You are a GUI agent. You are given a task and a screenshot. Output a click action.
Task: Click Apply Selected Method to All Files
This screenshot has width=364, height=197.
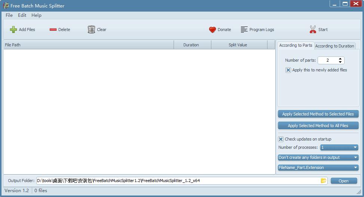(x=318, y=126)
